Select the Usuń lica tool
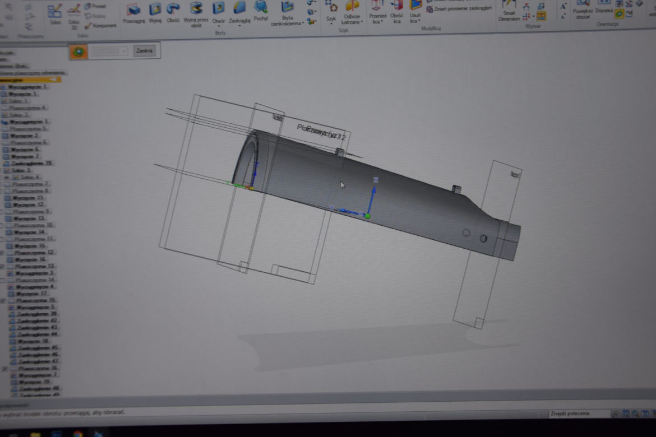The width and height of the screenshot is (656, 437). coord(414,12)
